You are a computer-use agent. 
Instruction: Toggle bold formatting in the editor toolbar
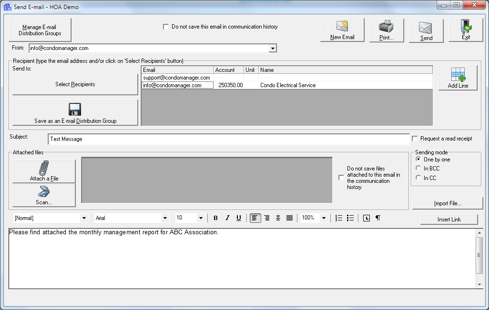click(215, 218)
